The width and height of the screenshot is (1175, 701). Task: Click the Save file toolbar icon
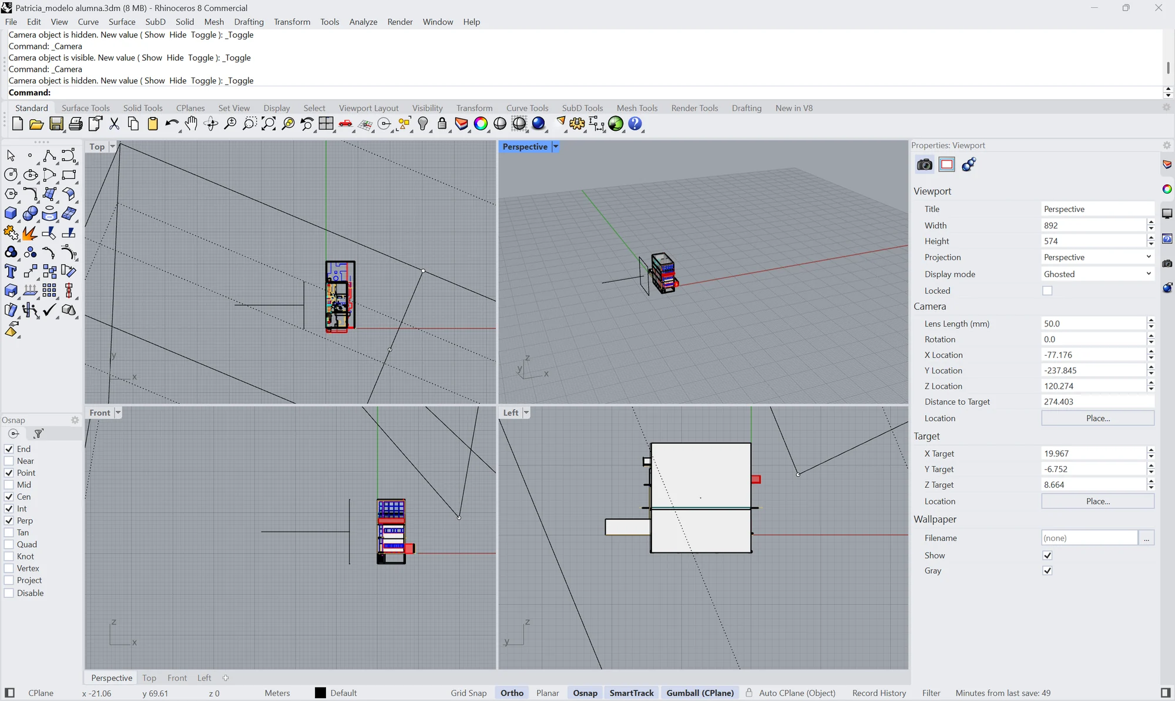(x=56, y=124)
